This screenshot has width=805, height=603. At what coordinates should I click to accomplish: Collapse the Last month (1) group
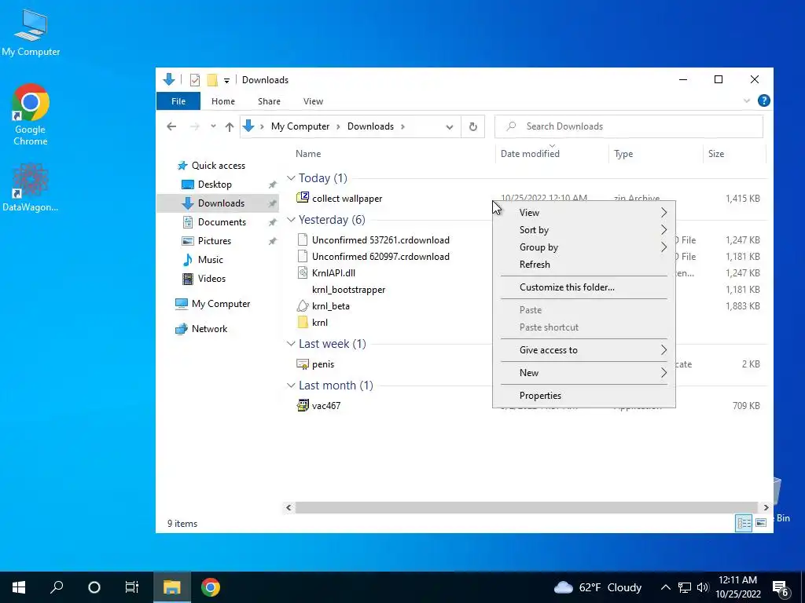(x=291, y=385)
